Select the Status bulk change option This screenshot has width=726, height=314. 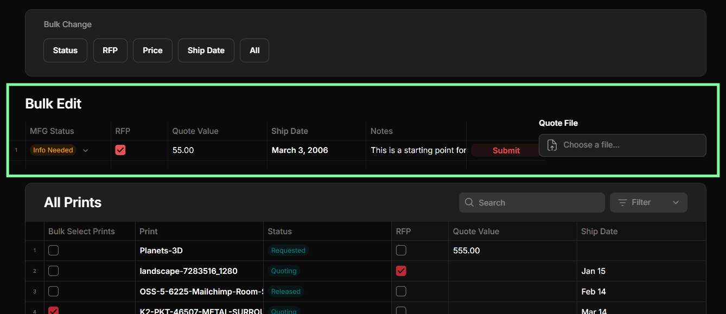click(x=65, y=50)
